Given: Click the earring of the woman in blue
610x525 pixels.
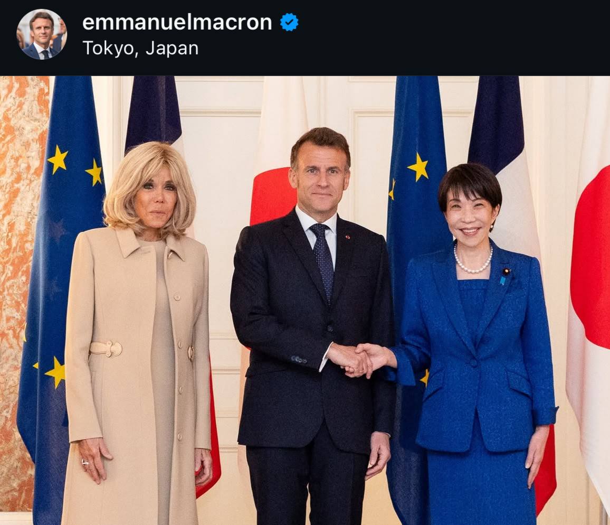Looking at the screenshot, I should pyautogui.click(x=492, y=227).
